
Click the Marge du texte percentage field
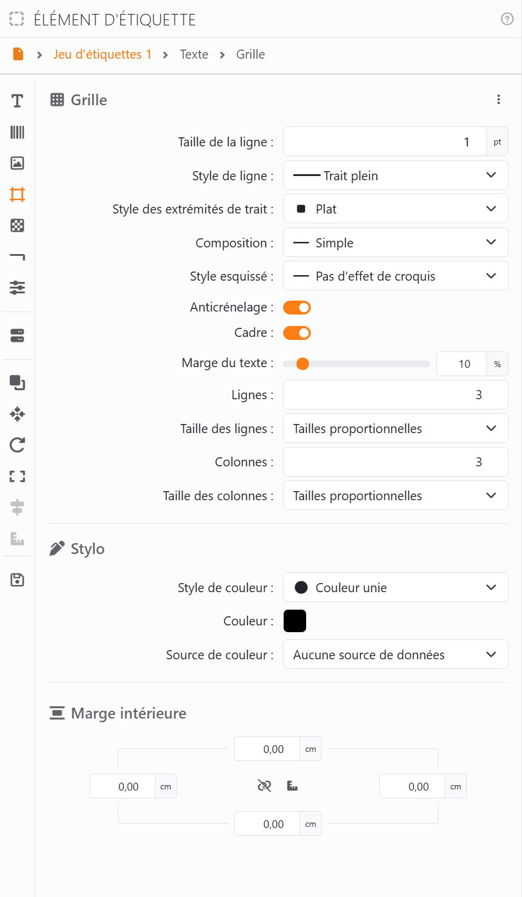click(x=462, y=364)
